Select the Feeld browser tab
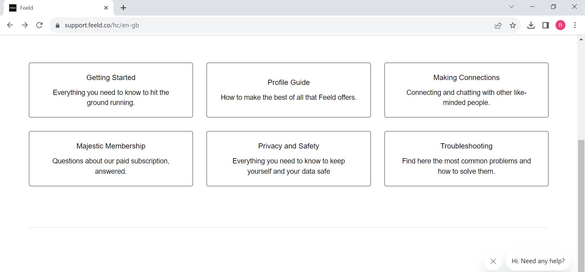The image size is (585, 272). tap(58, 8)
